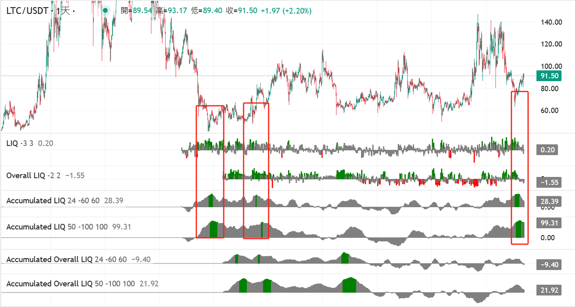Click the 99.31 Accumulated LIQ axis label

pos(550,223)
